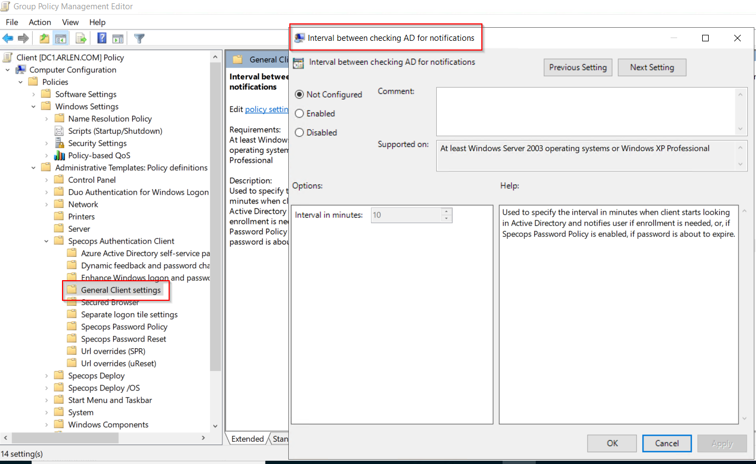The image size is (756, 464).
Task: Collapse the Specops Authentication Client node
Action: (x=47, y=241)
